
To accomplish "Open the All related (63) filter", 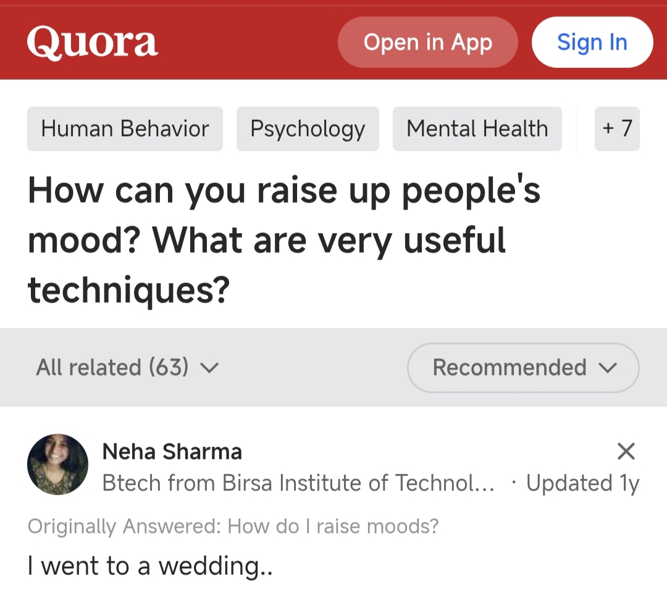I will (x=112, y=367).
